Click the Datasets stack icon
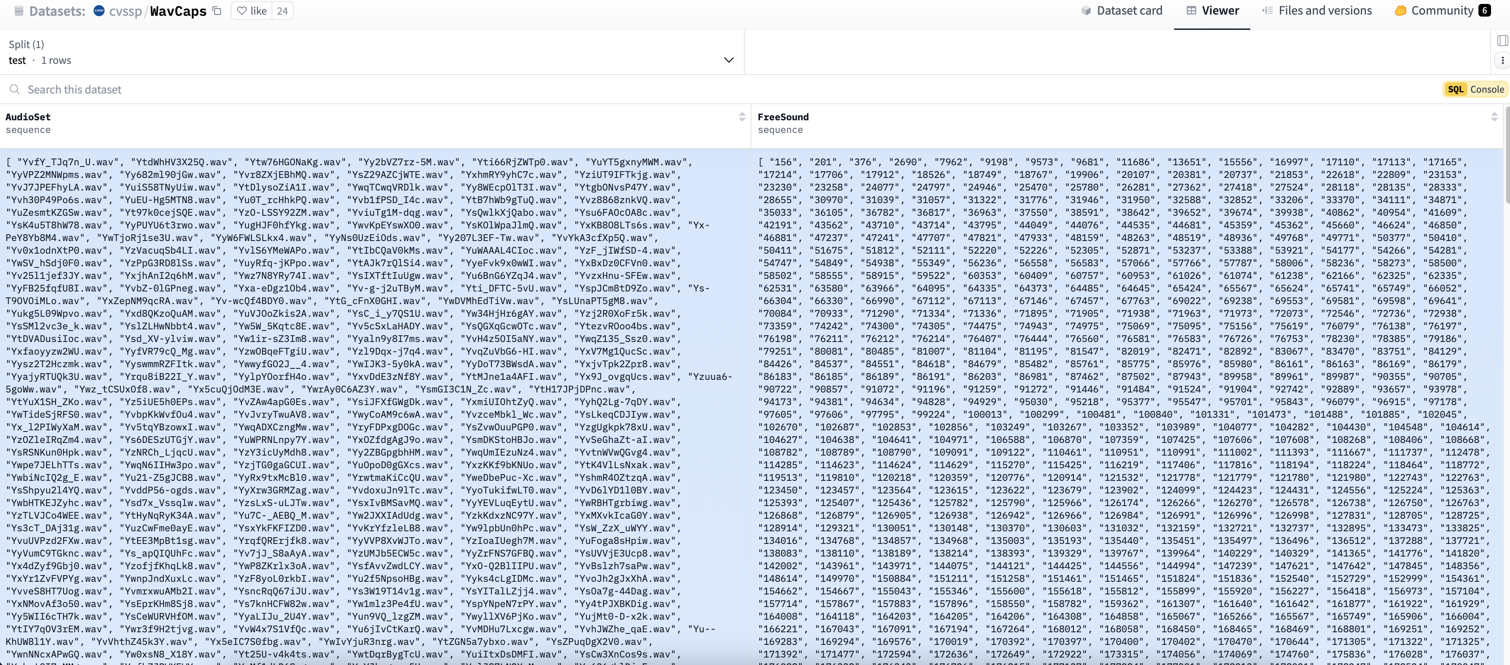Image resolution: width=1510 pixels, height=665 pixels. (19, 11)
